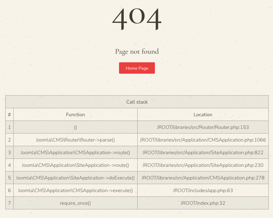The image size is (273, 218).
Task: Click the SiteApplication.php:822 location cell
Action: pos(203,153)
